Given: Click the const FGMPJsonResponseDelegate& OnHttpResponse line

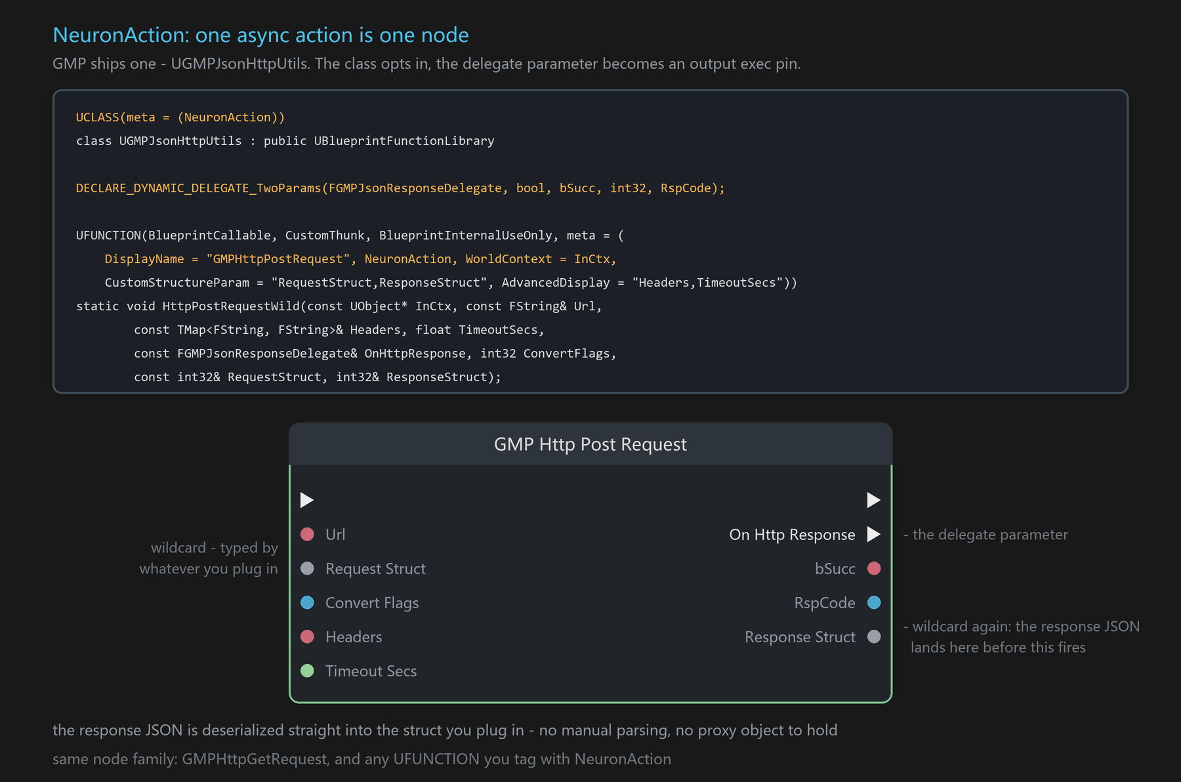Looking at the screenshot, I should click(375, 353).
